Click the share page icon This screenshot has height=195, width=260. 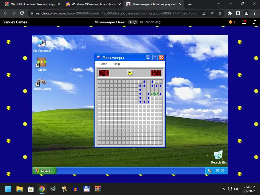[212, 13]
